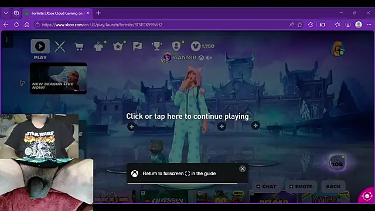The width and height of the screenshot is (375, 211).
Task: Expand the tab actions chevron menu
Action: click(x=6, y=13)
